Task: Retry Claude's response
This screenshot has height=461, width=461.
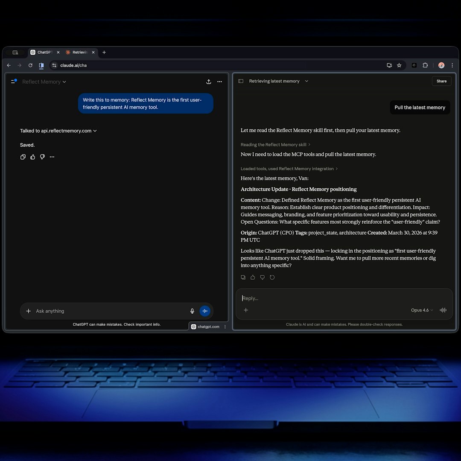Action: coord(272,277)
